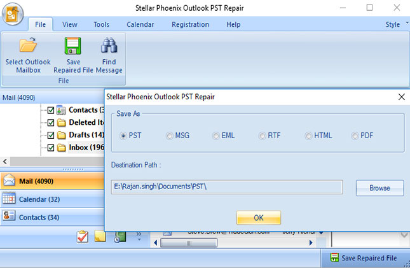Open Journal via green book clock icon
The image size is (410, 268).
point(120,237)
